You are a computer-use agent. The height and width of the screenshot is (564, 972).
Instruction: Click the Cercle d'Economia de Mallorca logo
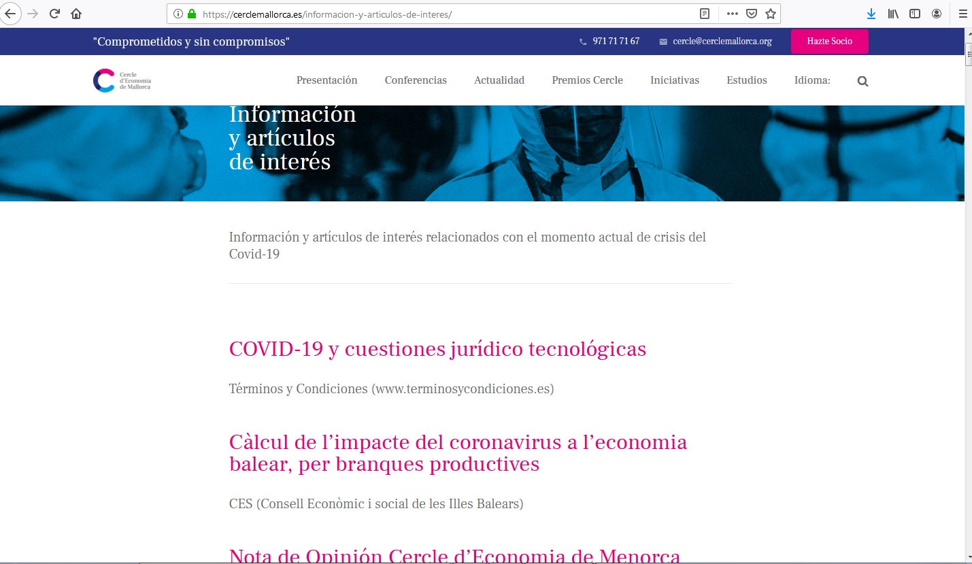coord(122,80)
